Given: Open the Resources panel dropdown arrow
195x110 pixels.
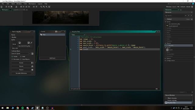Looking at the screenshot, I should (191, 12).
